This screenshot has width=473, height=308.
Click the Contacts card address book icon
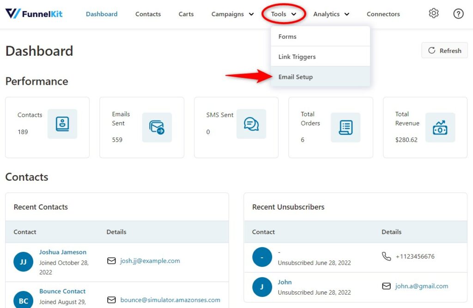click(x=62, y=124)
